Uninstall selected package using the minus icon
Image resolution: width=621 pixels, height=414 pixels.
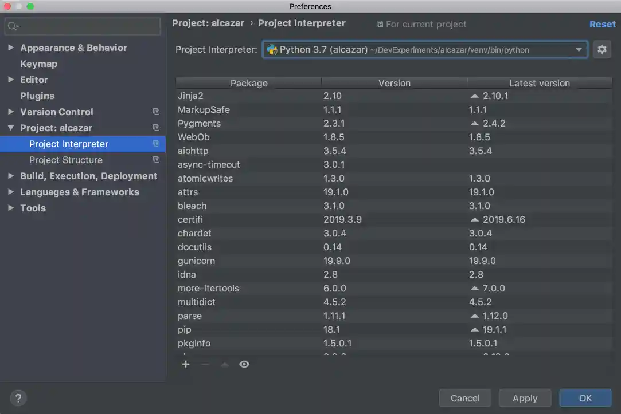(x=205, y=364)
